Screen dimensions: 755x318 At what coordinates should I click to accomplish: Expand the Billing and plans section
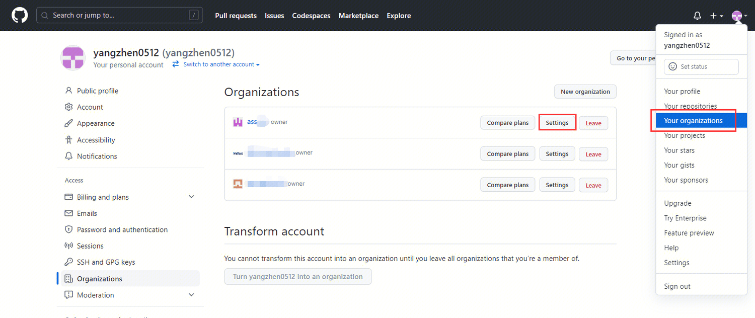191,197
